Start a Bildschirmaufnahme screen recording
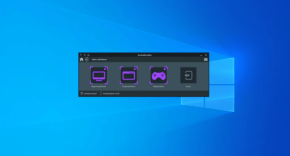 [x=99, y=75]
